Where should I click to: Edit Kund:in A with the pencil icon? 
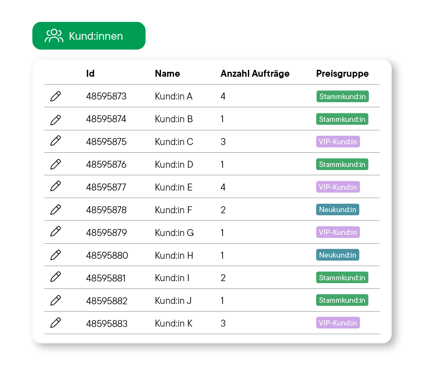click(x=55, y=96)
